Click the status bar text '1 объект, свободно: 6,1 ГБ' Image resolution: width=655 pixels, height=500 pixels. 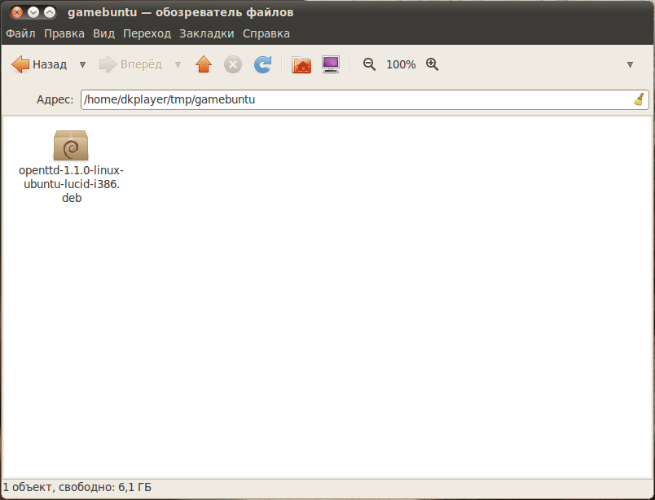(x=77, y=487)
